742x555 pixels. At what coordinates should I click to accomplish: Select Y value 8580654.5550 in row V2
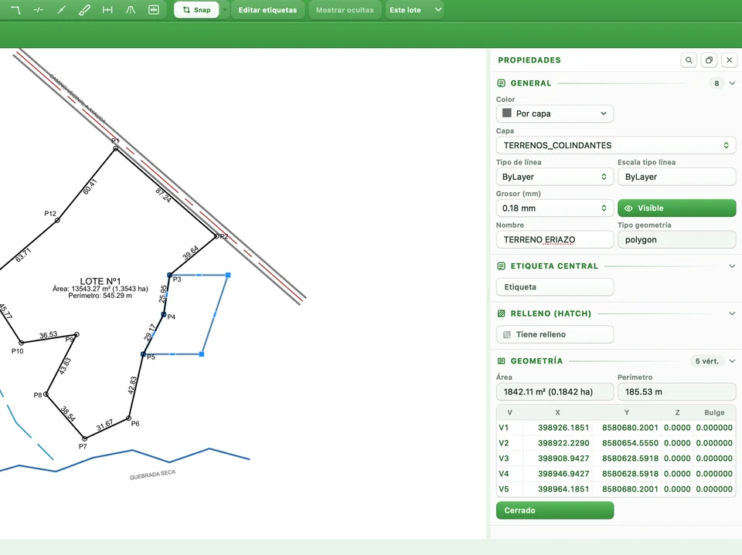[630, 443]
